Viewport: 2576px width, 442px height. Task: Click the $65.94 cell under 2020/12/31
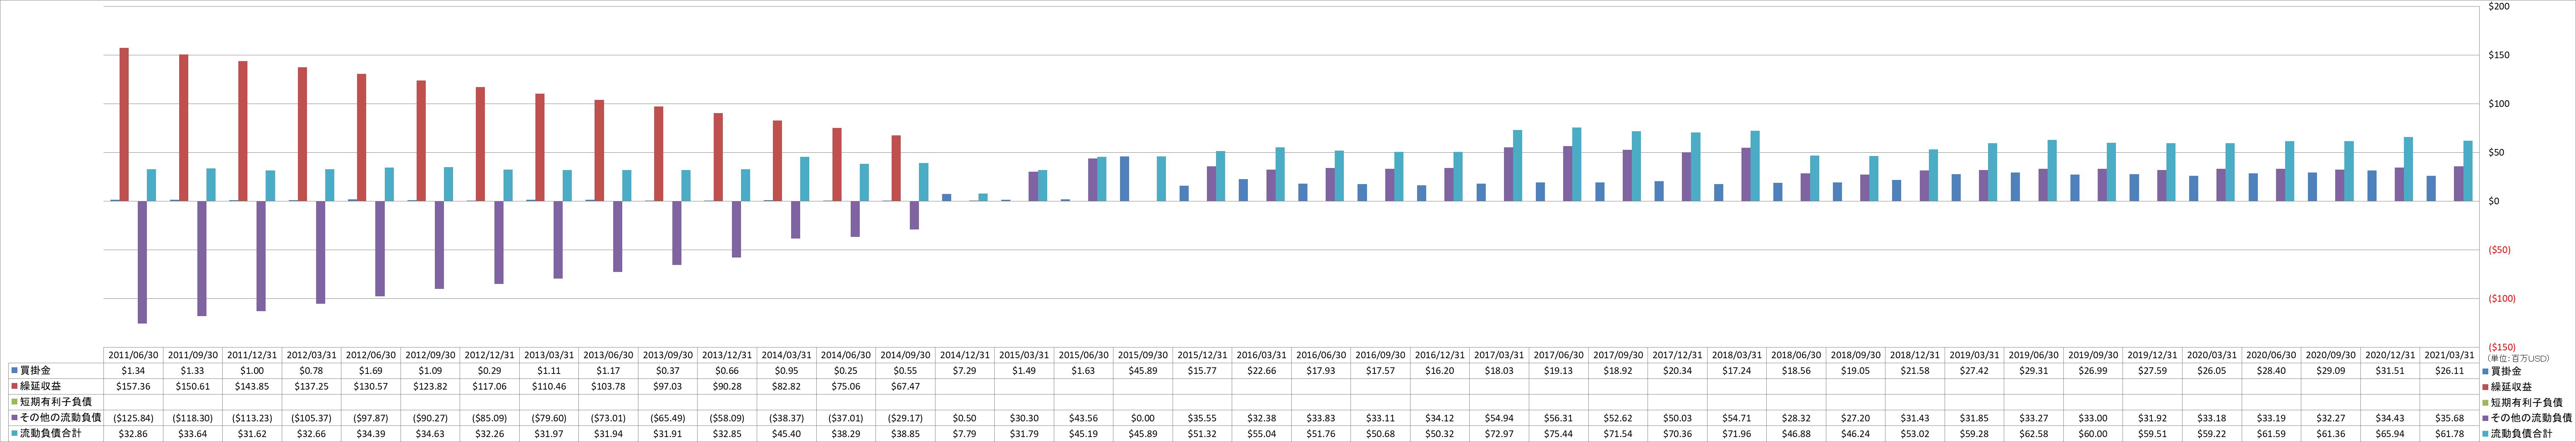(x=2390, y=434)
